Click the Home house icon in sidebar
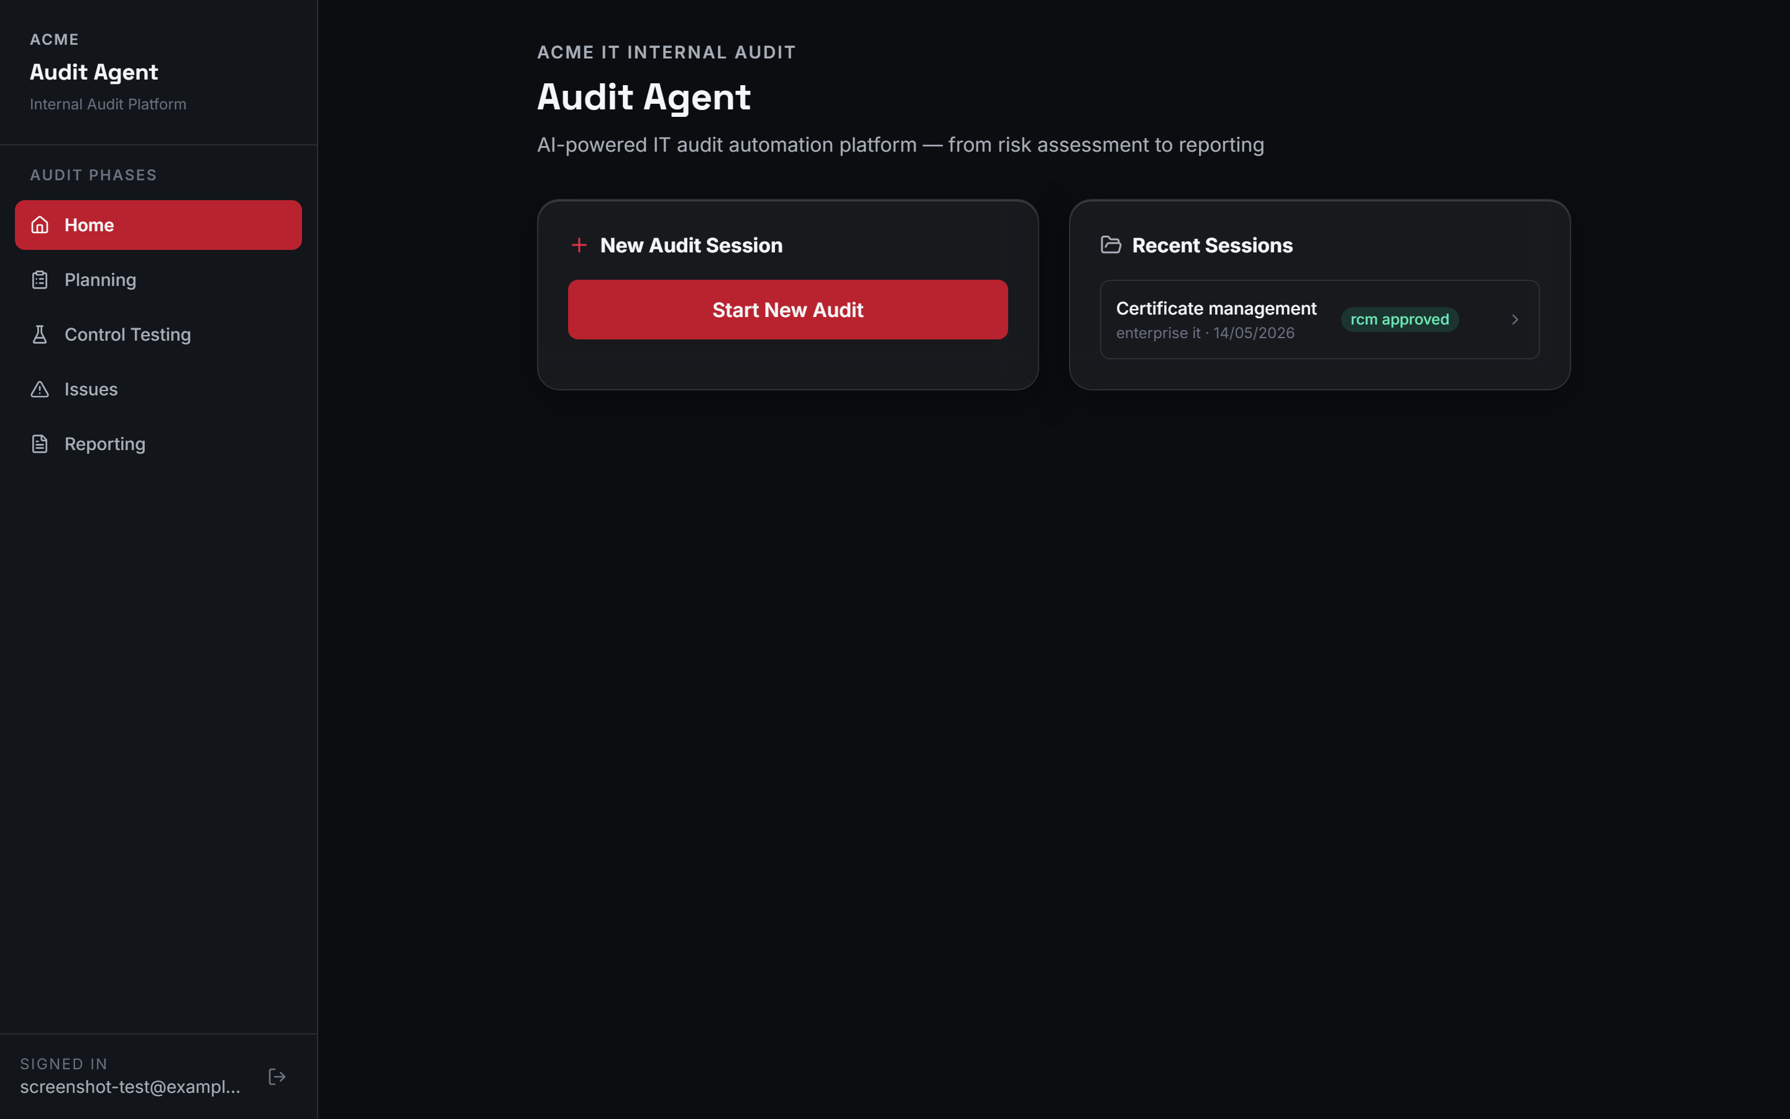 point(40,225)
